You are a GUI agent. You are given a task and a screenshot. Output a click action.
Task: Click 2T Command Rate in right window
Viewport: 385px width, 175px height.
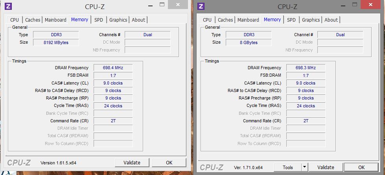[x=306, y=121]
